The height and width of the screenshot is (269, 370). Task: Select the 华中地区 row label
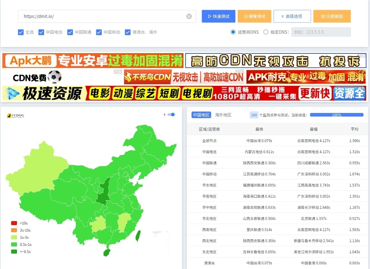click(209, 207)
